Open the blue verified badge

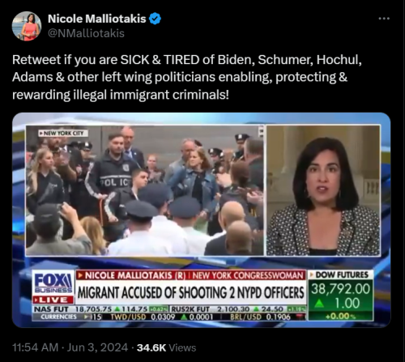[155, 19]
